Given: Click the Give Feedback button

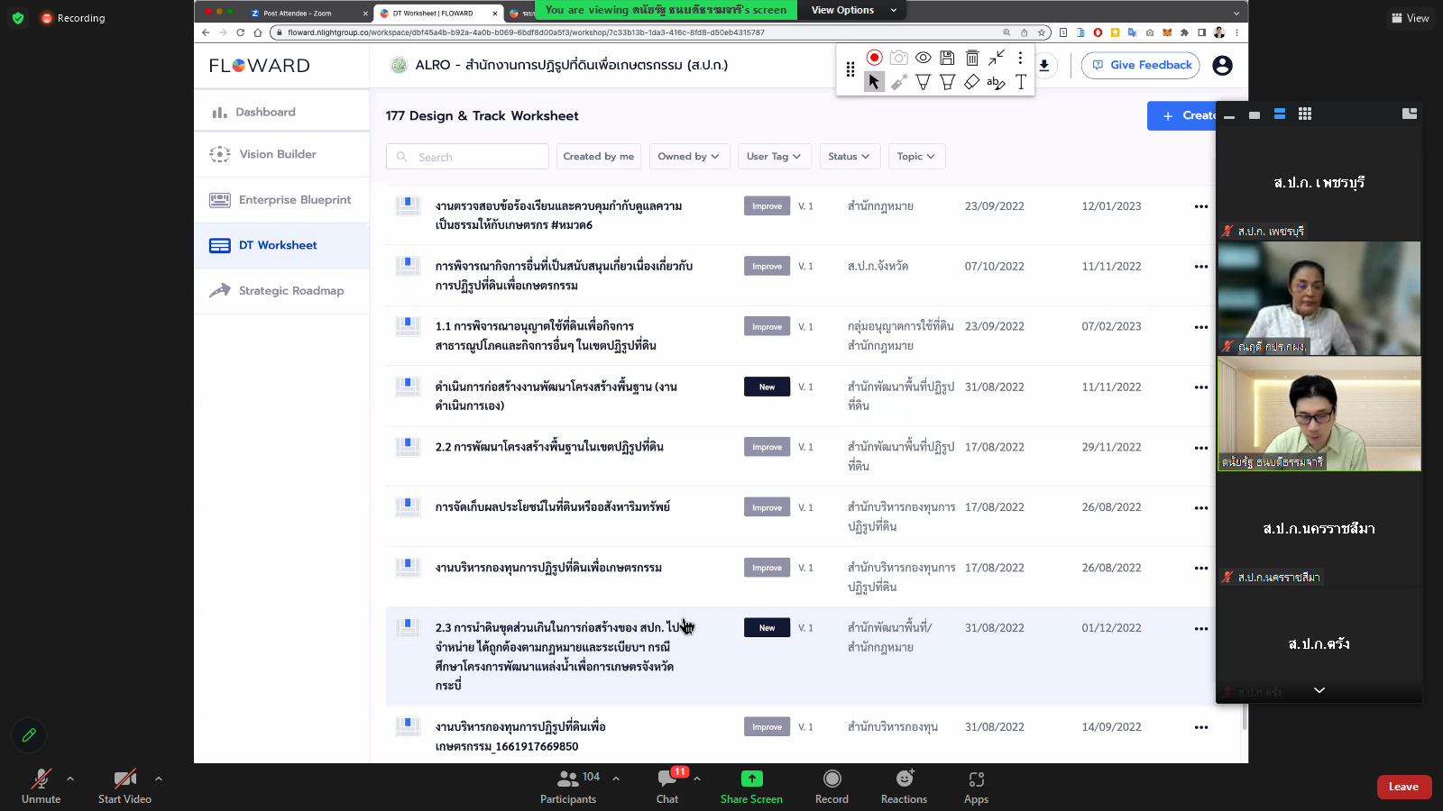Looking at the screenshot, I should tap(1141, 65).
